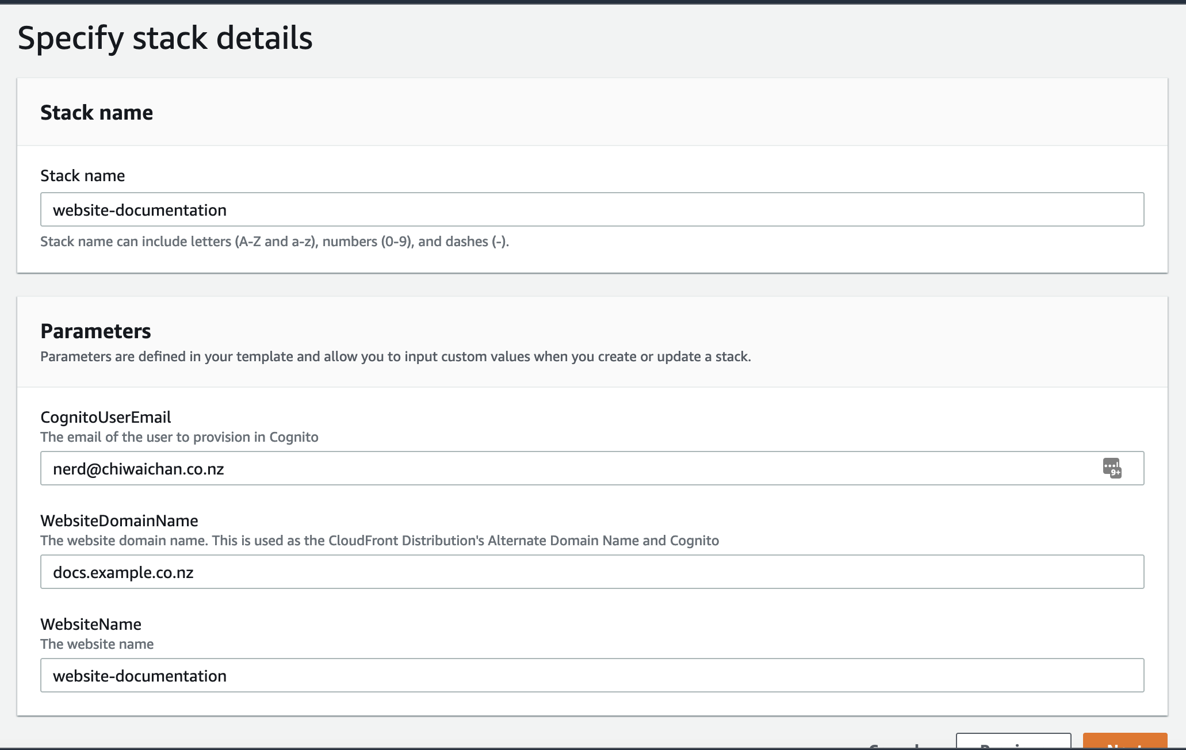This screenshot has width=1186, height=750.
Task: Click the WebsiteName parameter label
Action: [91, 625]
